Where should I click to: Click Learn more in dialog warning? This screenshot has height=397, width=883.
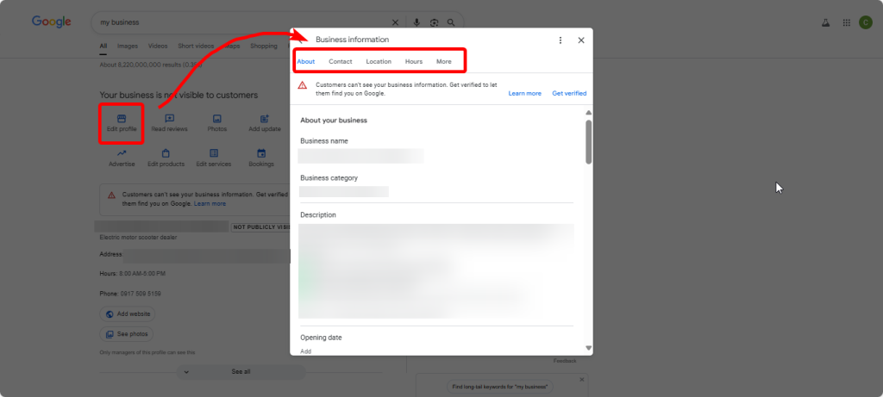point(525,93)
